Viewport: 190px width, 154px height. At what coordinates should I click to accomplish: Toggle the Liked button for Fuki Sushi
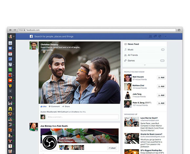pos(112,148)
